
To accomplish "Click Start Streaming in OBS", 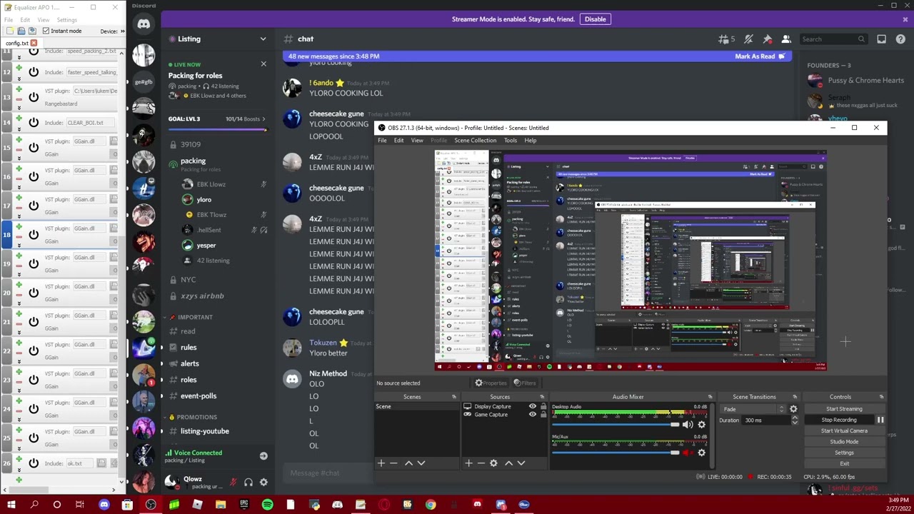I will pos(844,409).
